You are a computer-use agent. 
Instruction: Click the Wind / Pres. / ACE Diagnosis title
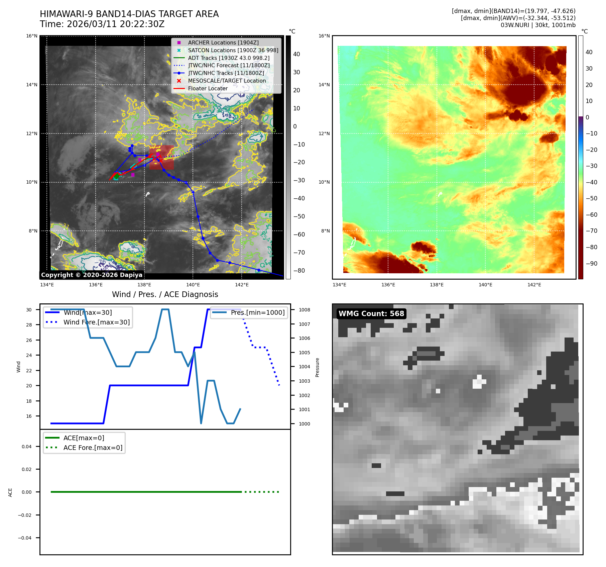tap(165, 294)
